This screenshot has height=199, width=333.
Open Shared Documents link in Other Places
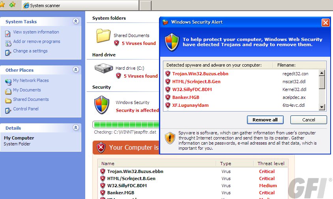[x=31, y=99]
